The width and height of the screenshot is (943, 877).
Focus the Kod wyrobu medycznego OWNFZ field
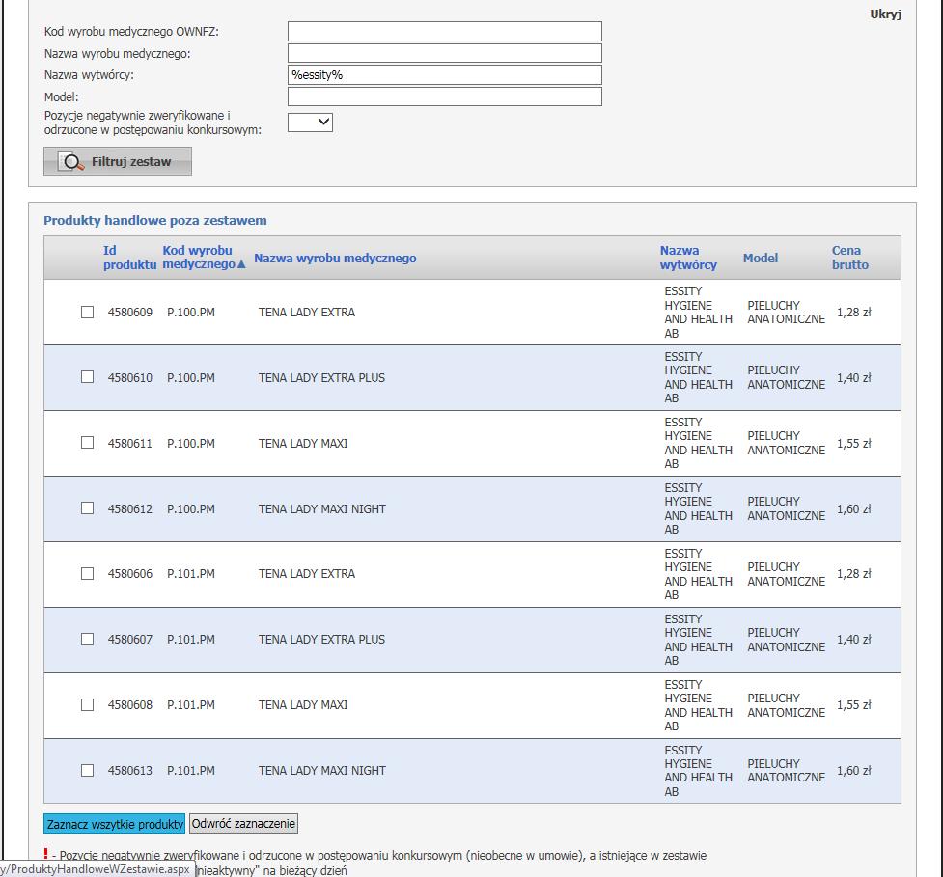coord(444,31)
